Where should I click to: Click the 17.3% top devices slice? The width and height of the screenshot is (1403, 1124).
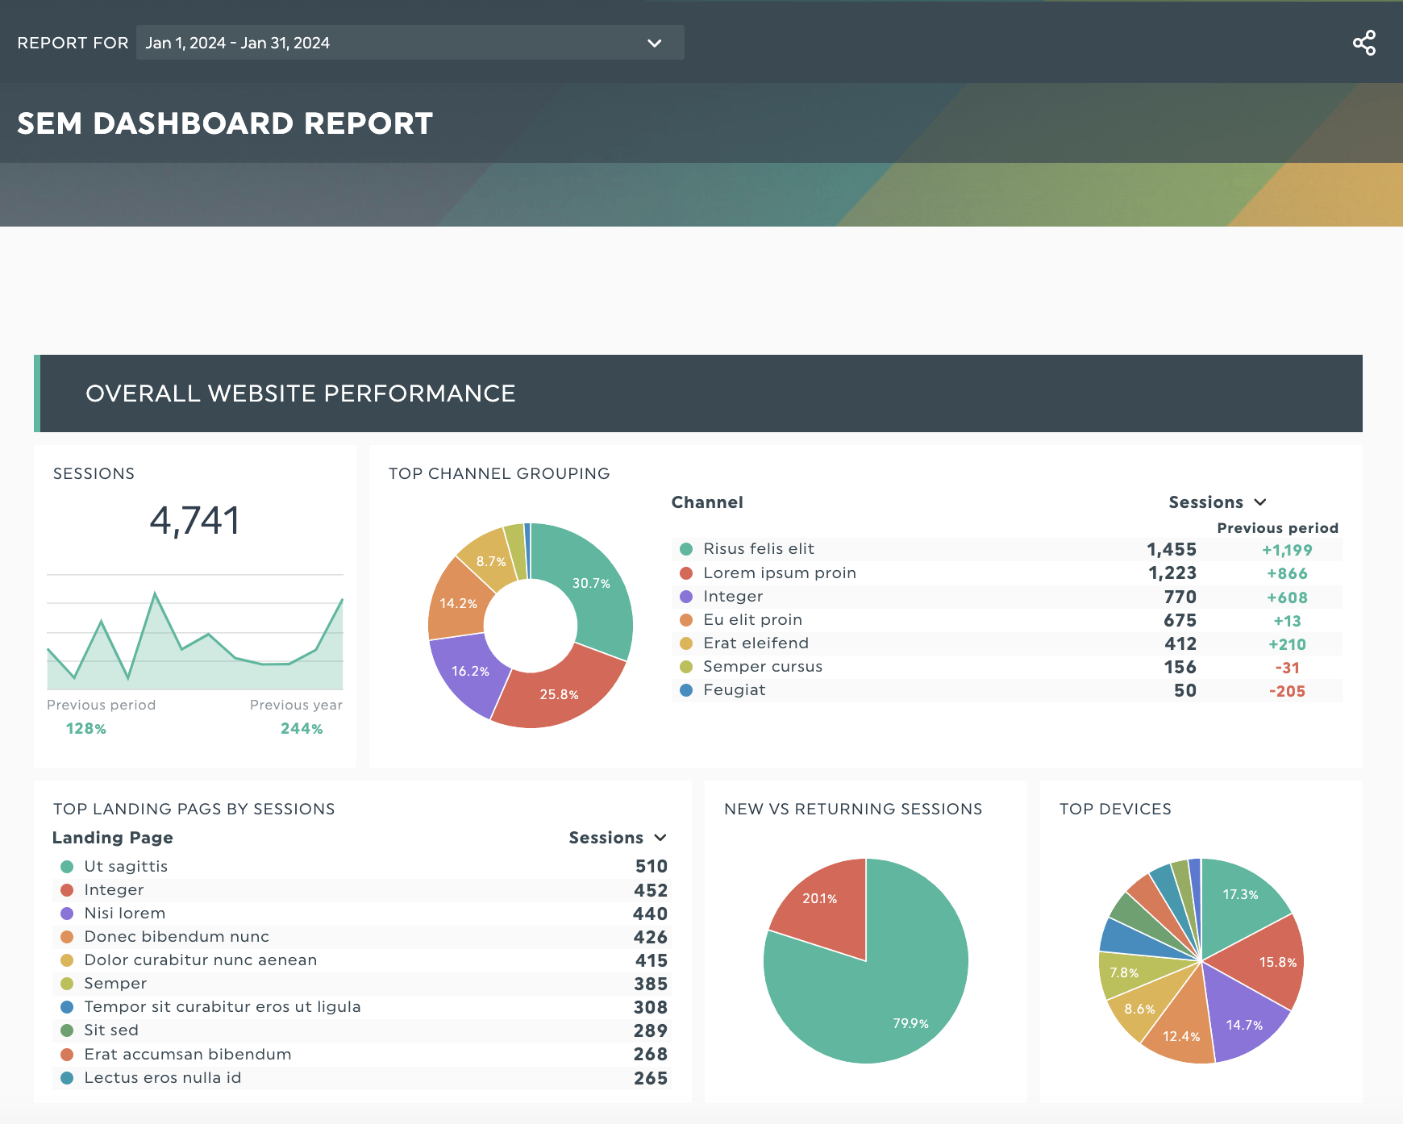click(x=1240, y=894)
